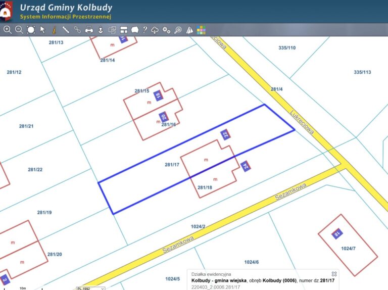This screenshot has height=290, width=388.
Task: Choose the distance measurement line tool
Action: [x=66, y=30]
